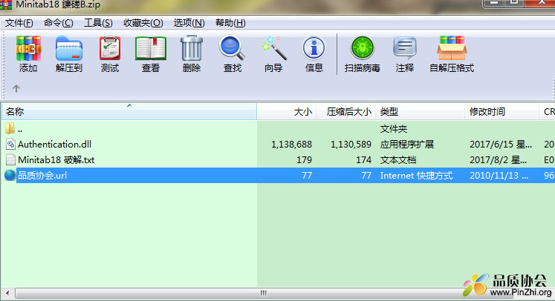Viewport: 555px width, 301px height.
Task: Click the 文本文档 type cell
Action: pyautogui.click(x=397, y=159)
